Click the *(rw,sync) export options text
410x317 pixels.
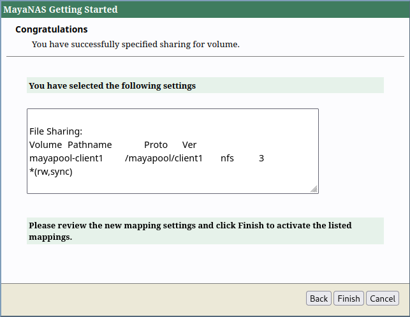click(x=51, y=172)
